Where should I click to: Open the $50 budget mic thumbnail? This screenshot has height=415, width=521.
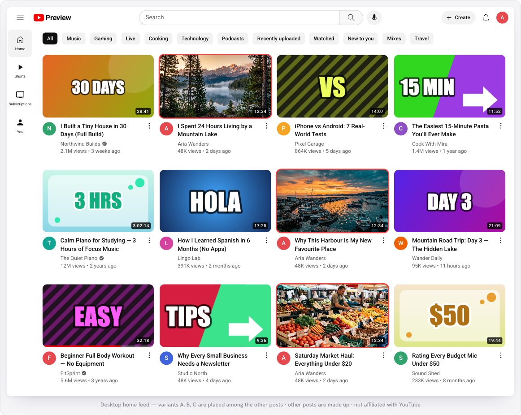click(450, 316)
